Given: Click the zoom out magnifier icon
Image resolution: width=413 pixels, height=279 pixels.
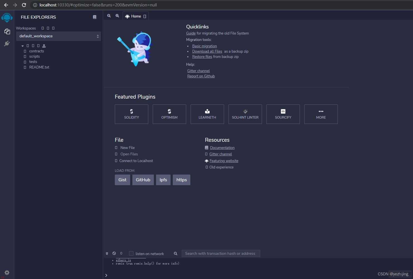Looking at the screenshot, I should click(109, 16).
